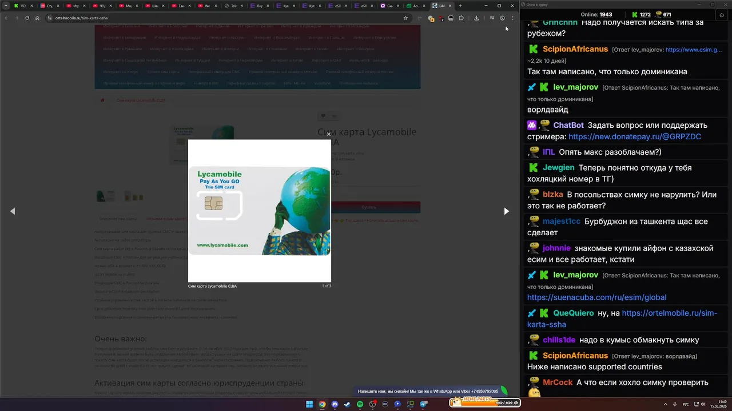Open ortelmobile.ru link in QueQuiero message

(x=622, y=319)
